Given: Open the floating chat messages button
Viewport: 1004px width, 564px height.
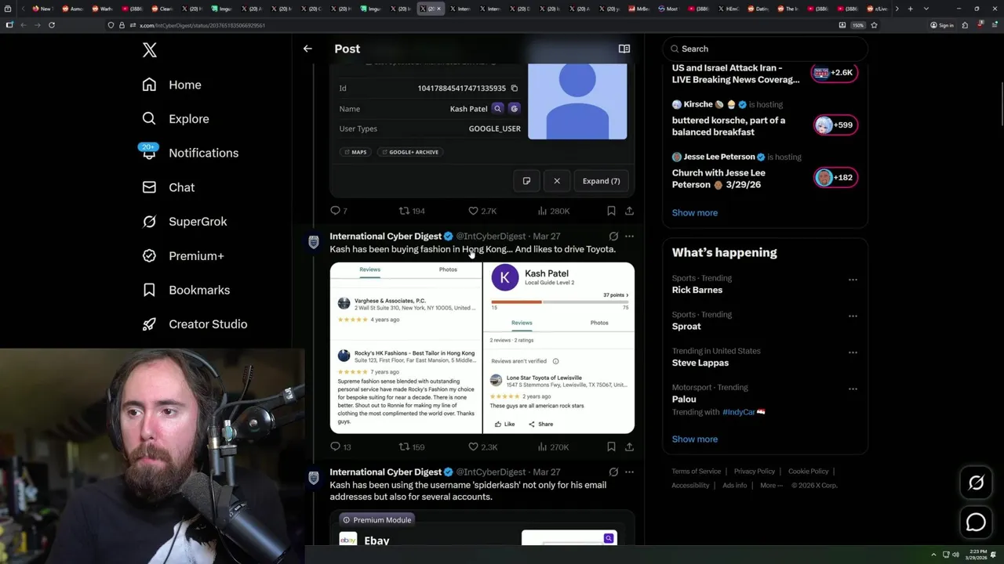Looking at the screenshot, I should pos(977,522).
